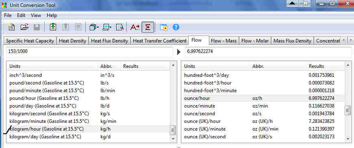Open dropdown arrow beside copy pages icon

(98, 27)
